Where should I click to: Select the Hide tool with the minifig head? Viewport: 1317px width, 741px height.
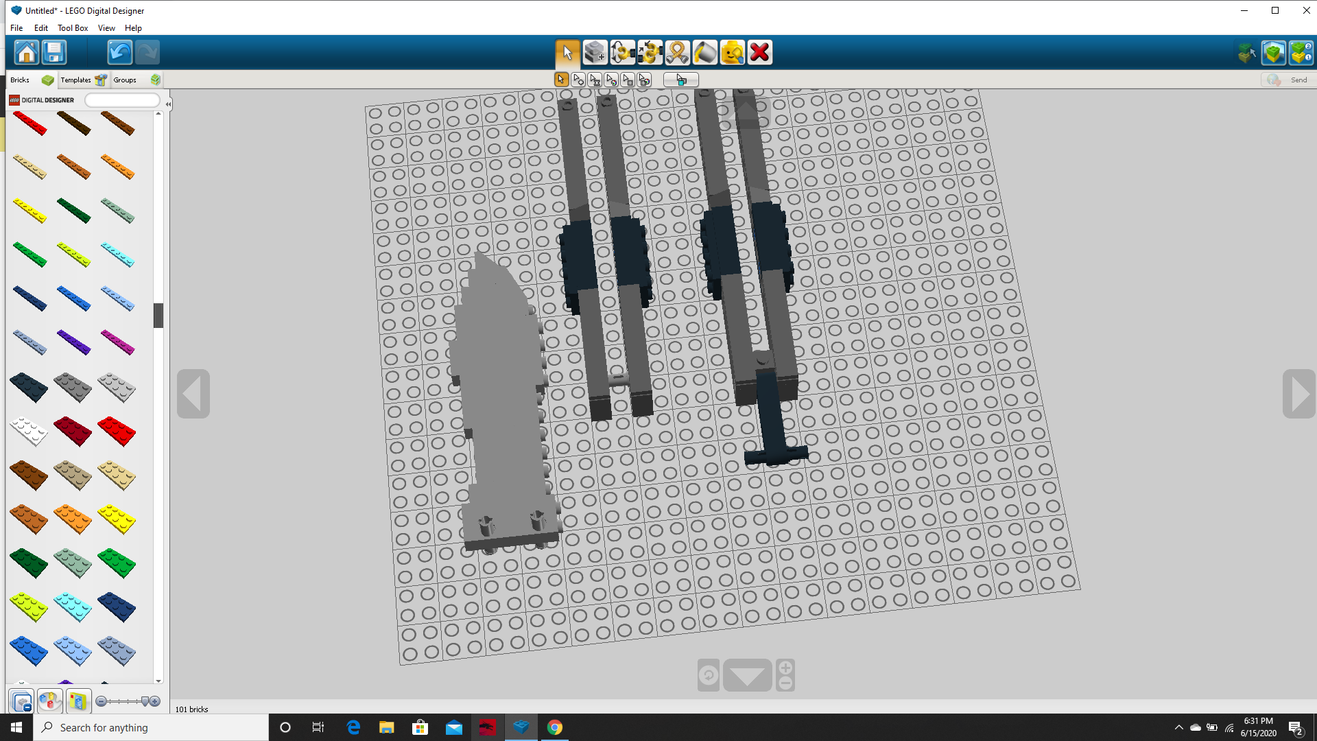coord(733,51)
